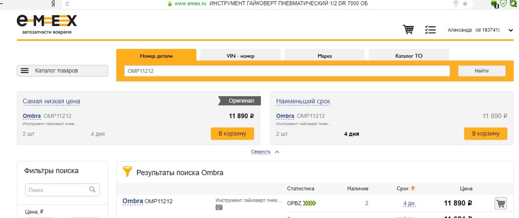This screenshot has width=519, height=218.
Task: Expand the Александр account dropdown
Action: [510, 30]
